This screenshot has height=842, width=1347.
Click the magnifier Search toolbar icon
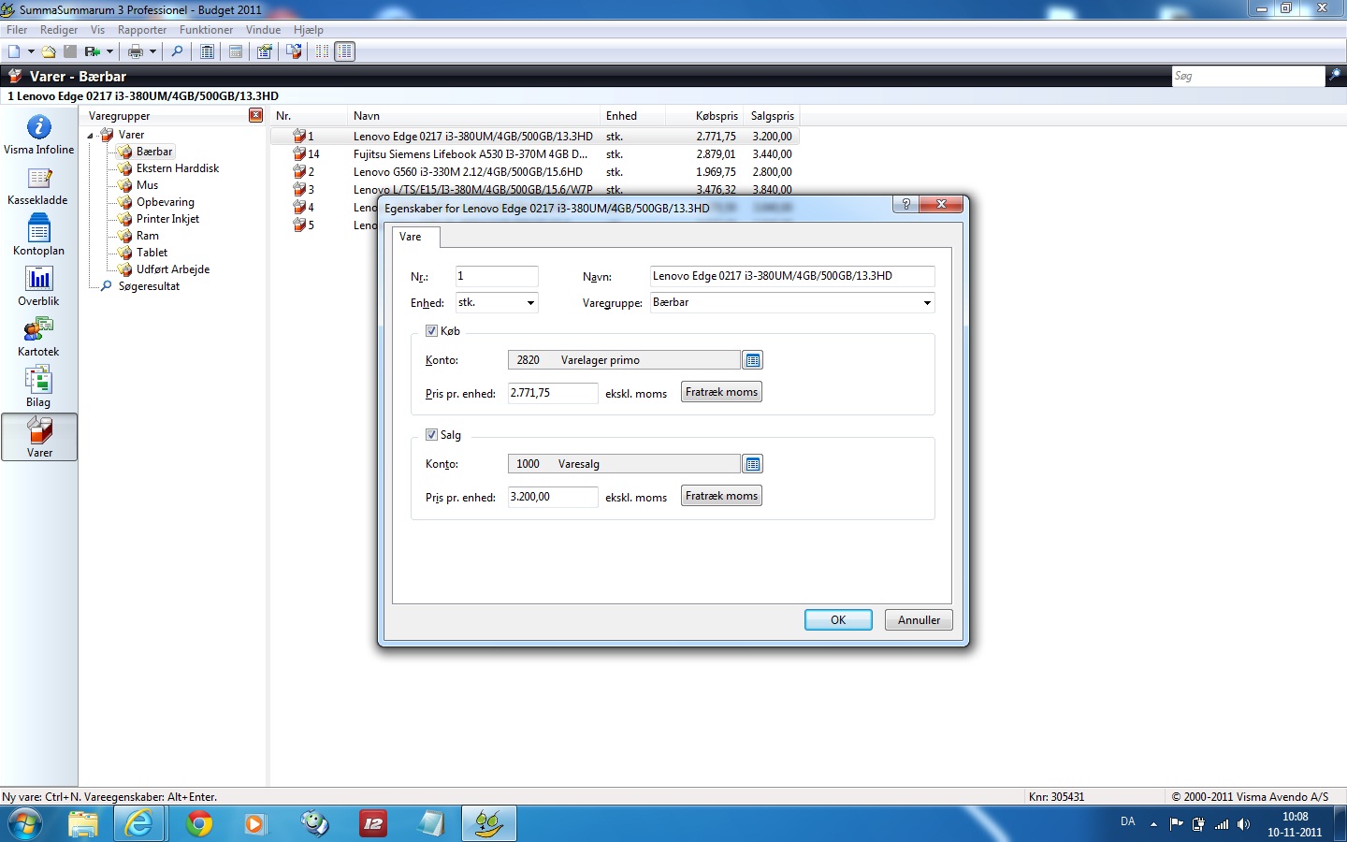(x=177, y=51)
